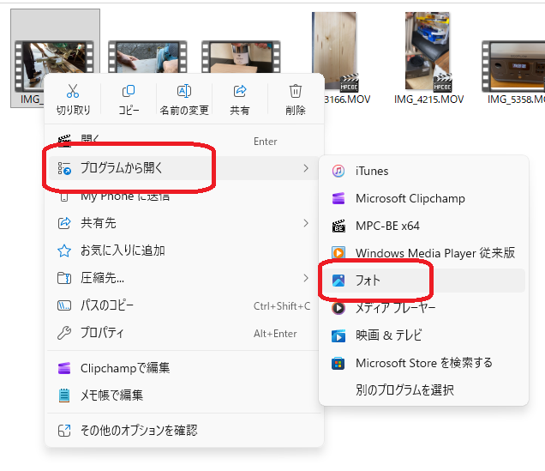The height and width of the screenshot is (471, 545).
Task: Click the Rename (名前の変更) icon
Action: pos(184,91)
